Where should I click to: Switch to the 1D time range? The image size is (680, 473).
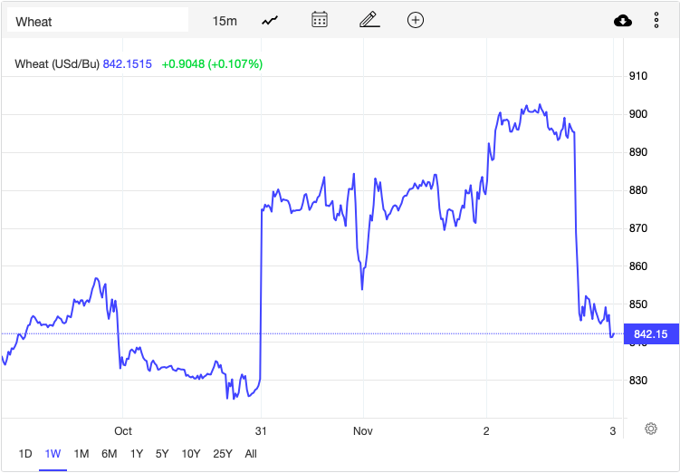pos(25,454)
